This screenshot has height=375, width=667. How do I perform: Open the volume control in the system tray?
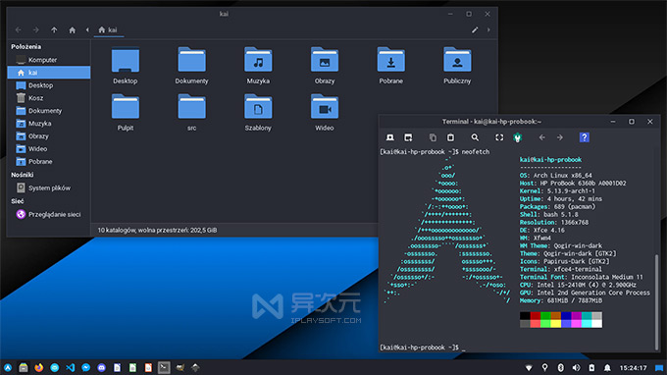(x=576, y=368)
